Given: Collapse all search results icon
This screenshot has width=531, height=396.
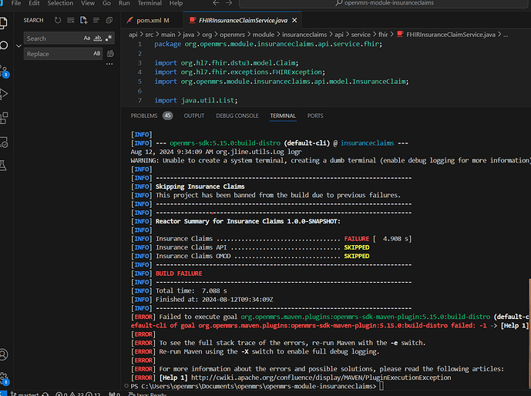Looking at the screenshot, I should click(x=109, y=20).
